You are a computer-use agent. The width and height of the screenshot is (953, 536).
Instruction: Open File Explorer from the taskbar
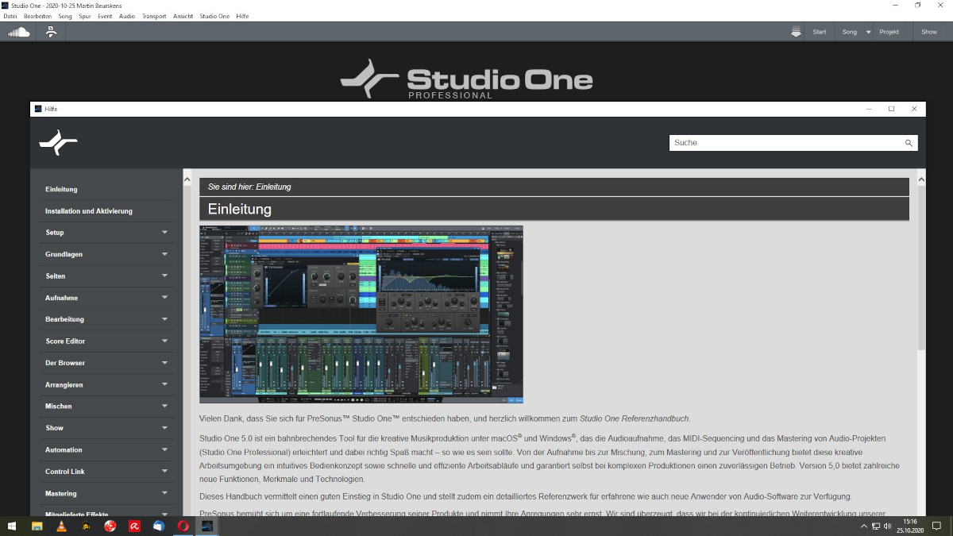tap(37, 526)
